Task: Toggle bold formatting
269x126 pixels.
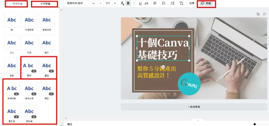Action: (128, 3)
